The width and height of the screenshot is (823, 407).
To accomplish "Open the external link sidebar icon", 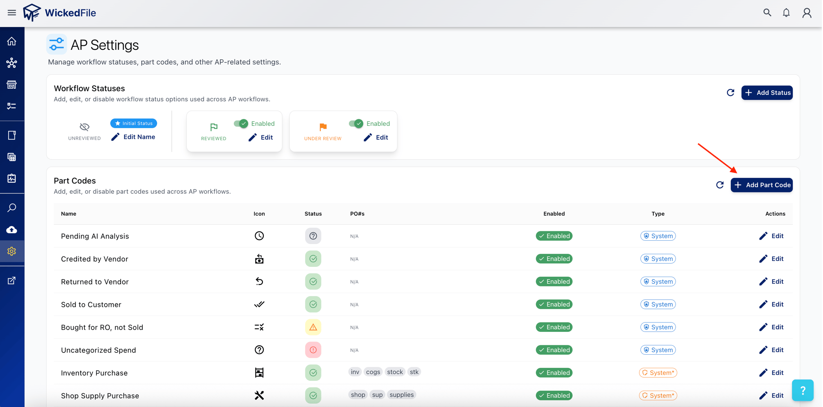I will [x=12, y=281].
